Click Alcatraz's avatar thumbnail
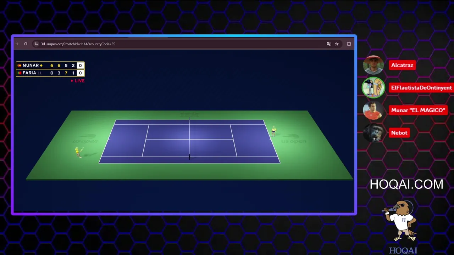This screenshot has height=255, width=454. coord(373,65)
